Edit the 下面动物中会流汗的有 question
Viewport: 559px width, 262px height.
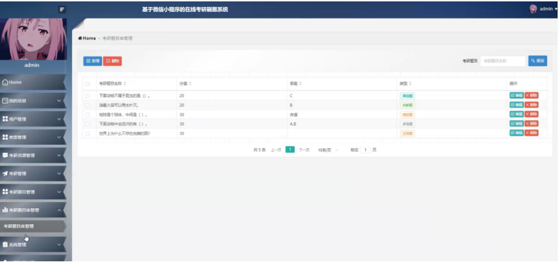(516, 124)
